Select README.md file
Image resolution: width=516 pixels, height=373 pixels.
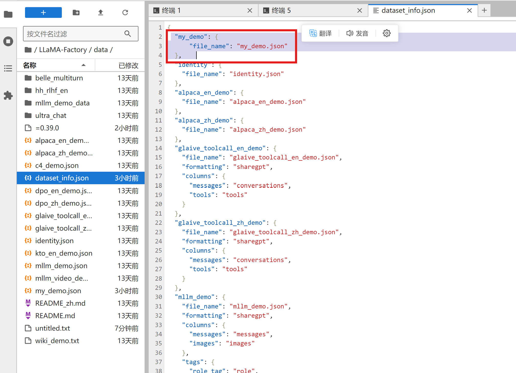pyautogui.click(x=81, y=316)
